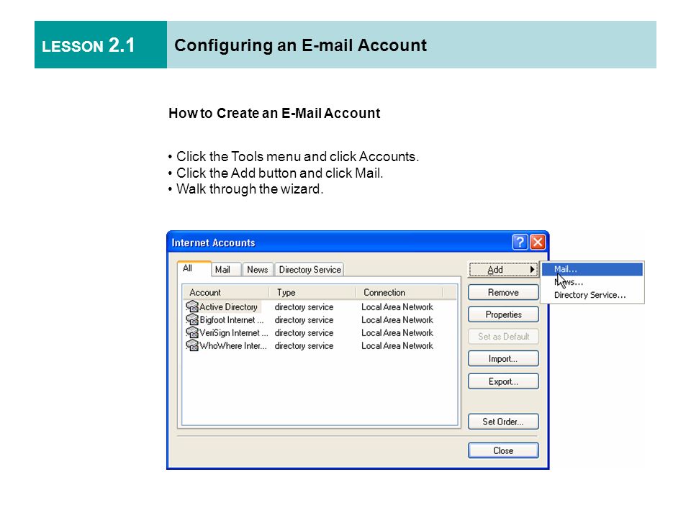Click the Remove button
This screenshot has height=518, width=691.
[503, 293]
